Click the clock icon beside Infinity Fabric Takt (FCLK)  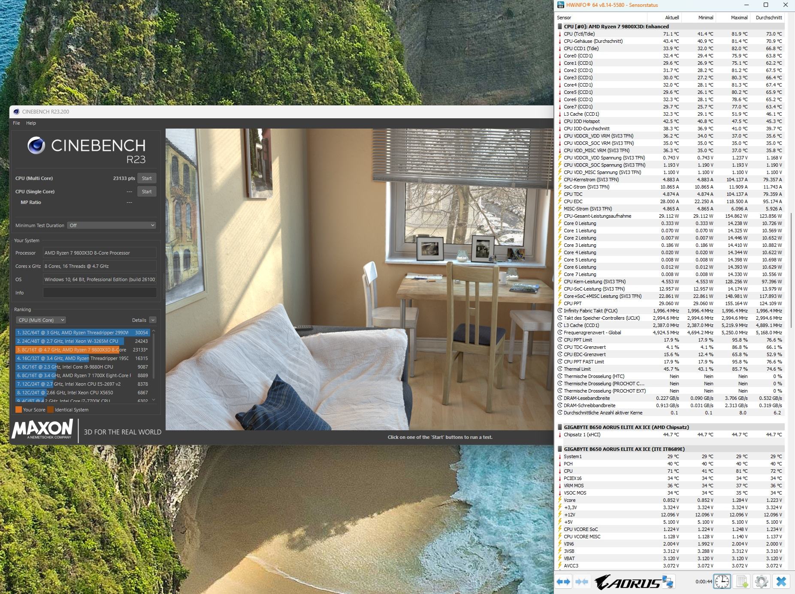(x=559, y=311)
